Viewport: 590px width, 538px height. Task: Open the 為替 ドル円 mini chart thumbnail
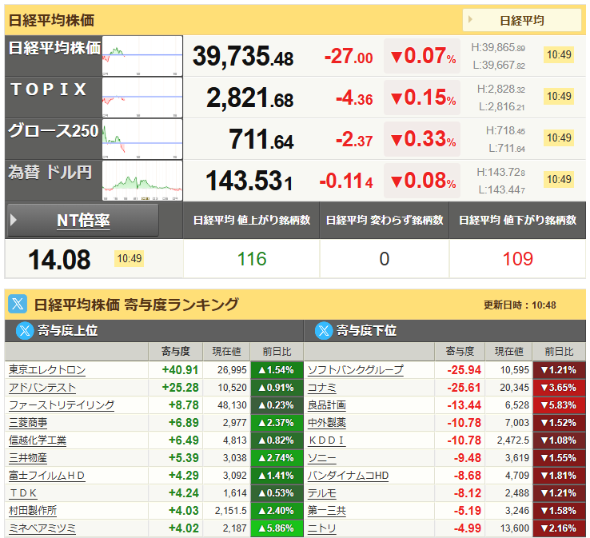tap(142, 181)
